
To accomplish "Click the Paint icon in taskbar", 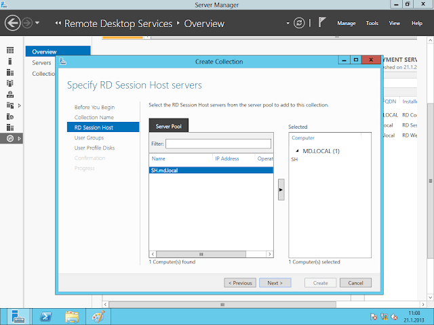I will coord(98,316).
